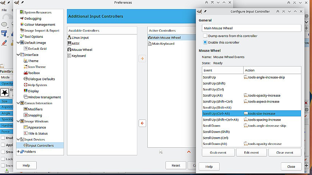
Task: Select Scroll Up (Shift+Ctrl+Alt) event row
Action: tap(251, 120)
